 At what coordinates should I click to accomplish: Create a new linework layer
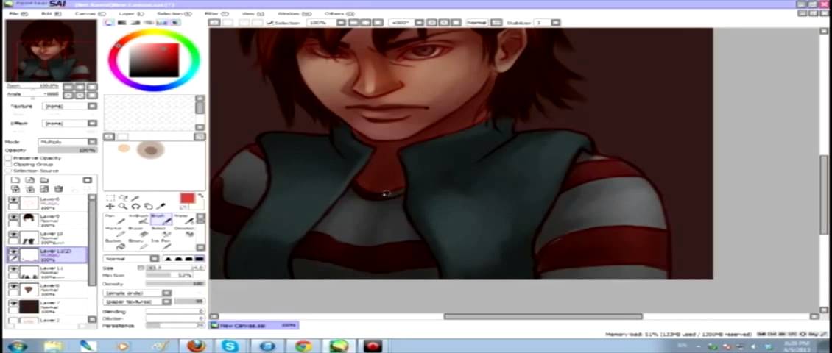pos(29,180)
